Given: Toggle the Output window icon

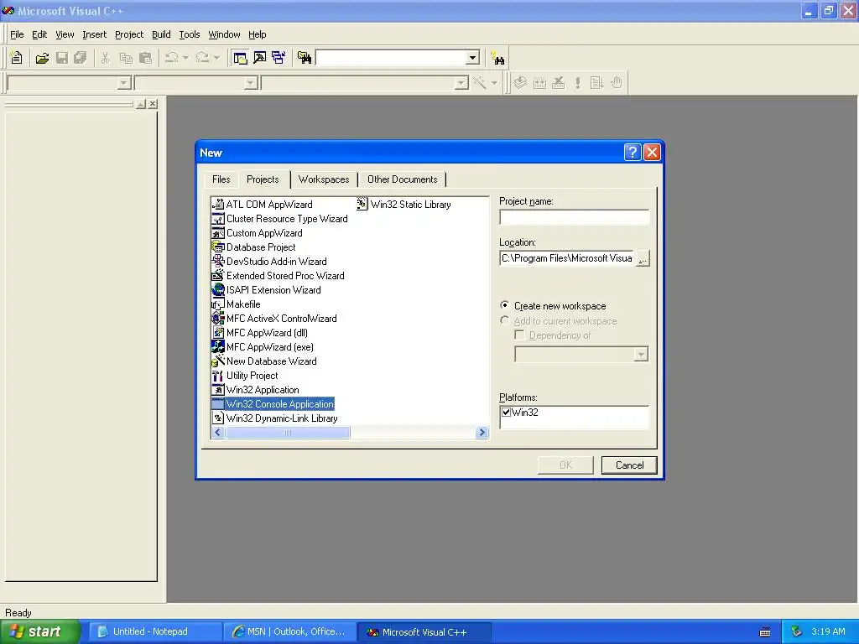Looking at the screenshot, I should click(259, 58).
